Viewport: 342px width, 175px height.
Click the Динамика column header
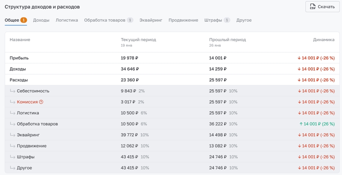(x=323, y=40)
